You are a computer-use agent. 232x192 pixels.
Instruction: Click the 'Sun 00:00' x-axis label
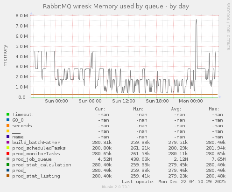pos(56,101)
